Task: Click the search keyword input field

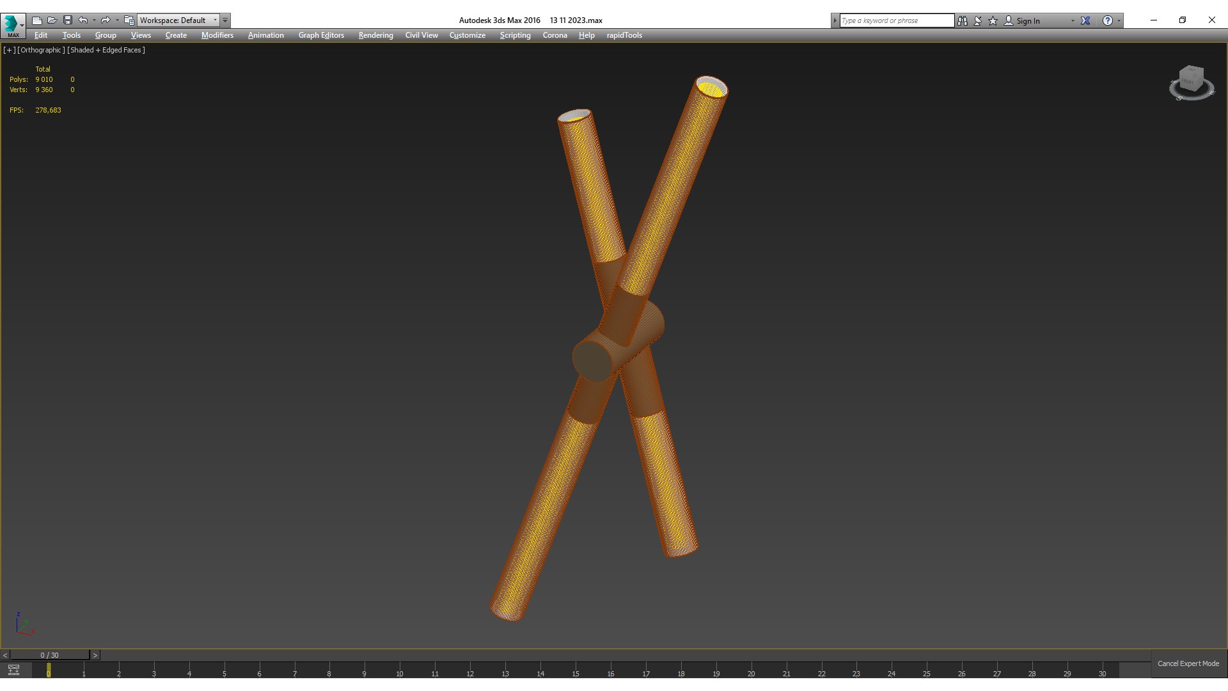Action: [x=896, y=20]
